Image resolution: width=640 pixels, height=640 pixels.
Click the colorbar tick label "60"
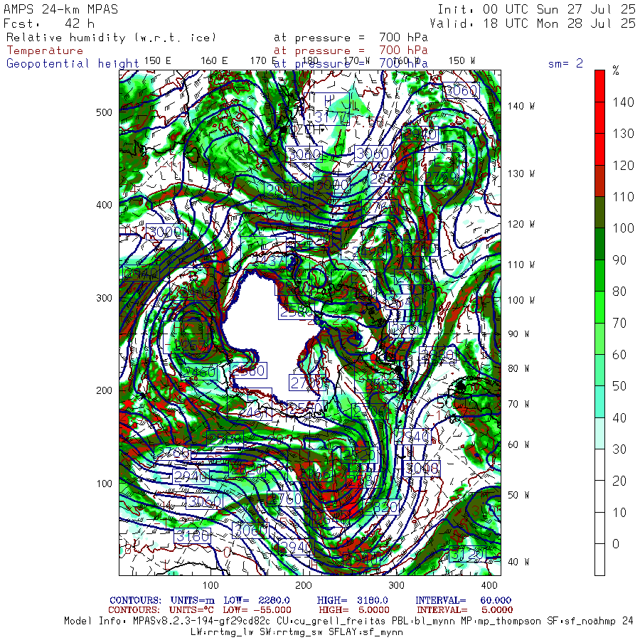619,355
